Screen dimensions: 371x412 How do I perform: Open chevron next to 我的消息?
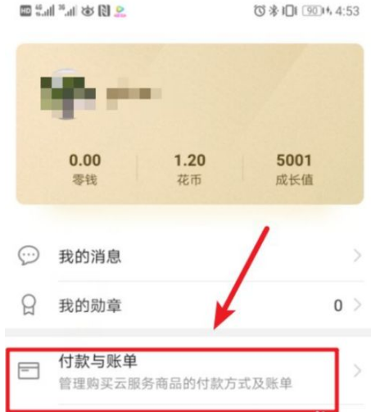pos(357,256)
